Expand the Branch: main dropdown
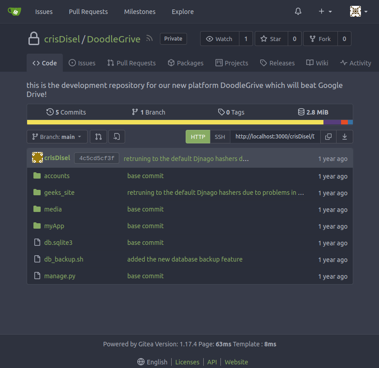 click(x=57, y=137)
